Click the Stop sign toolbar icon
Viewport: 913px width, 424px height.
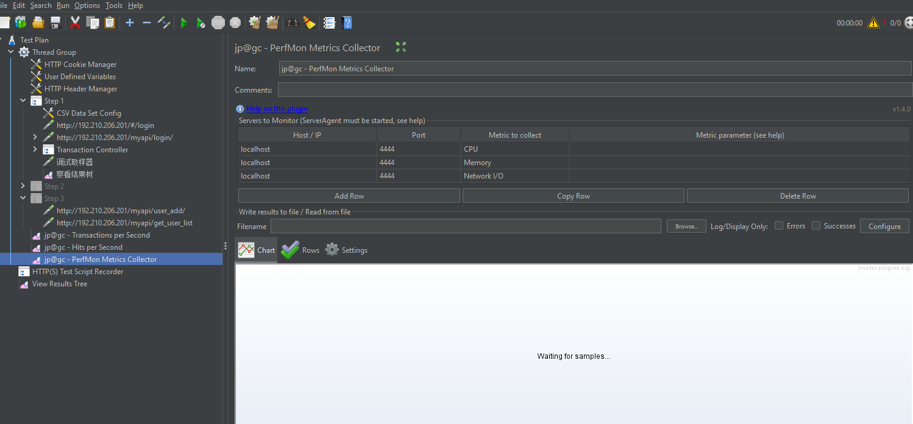pos(218,23)
